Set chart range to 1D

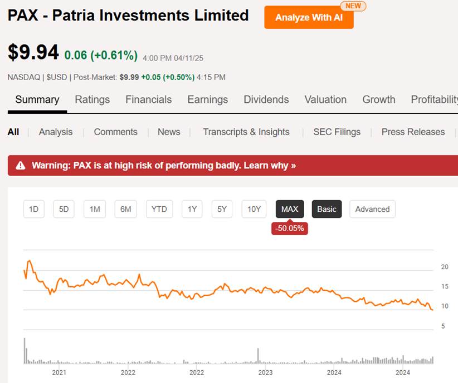point(33,209)
